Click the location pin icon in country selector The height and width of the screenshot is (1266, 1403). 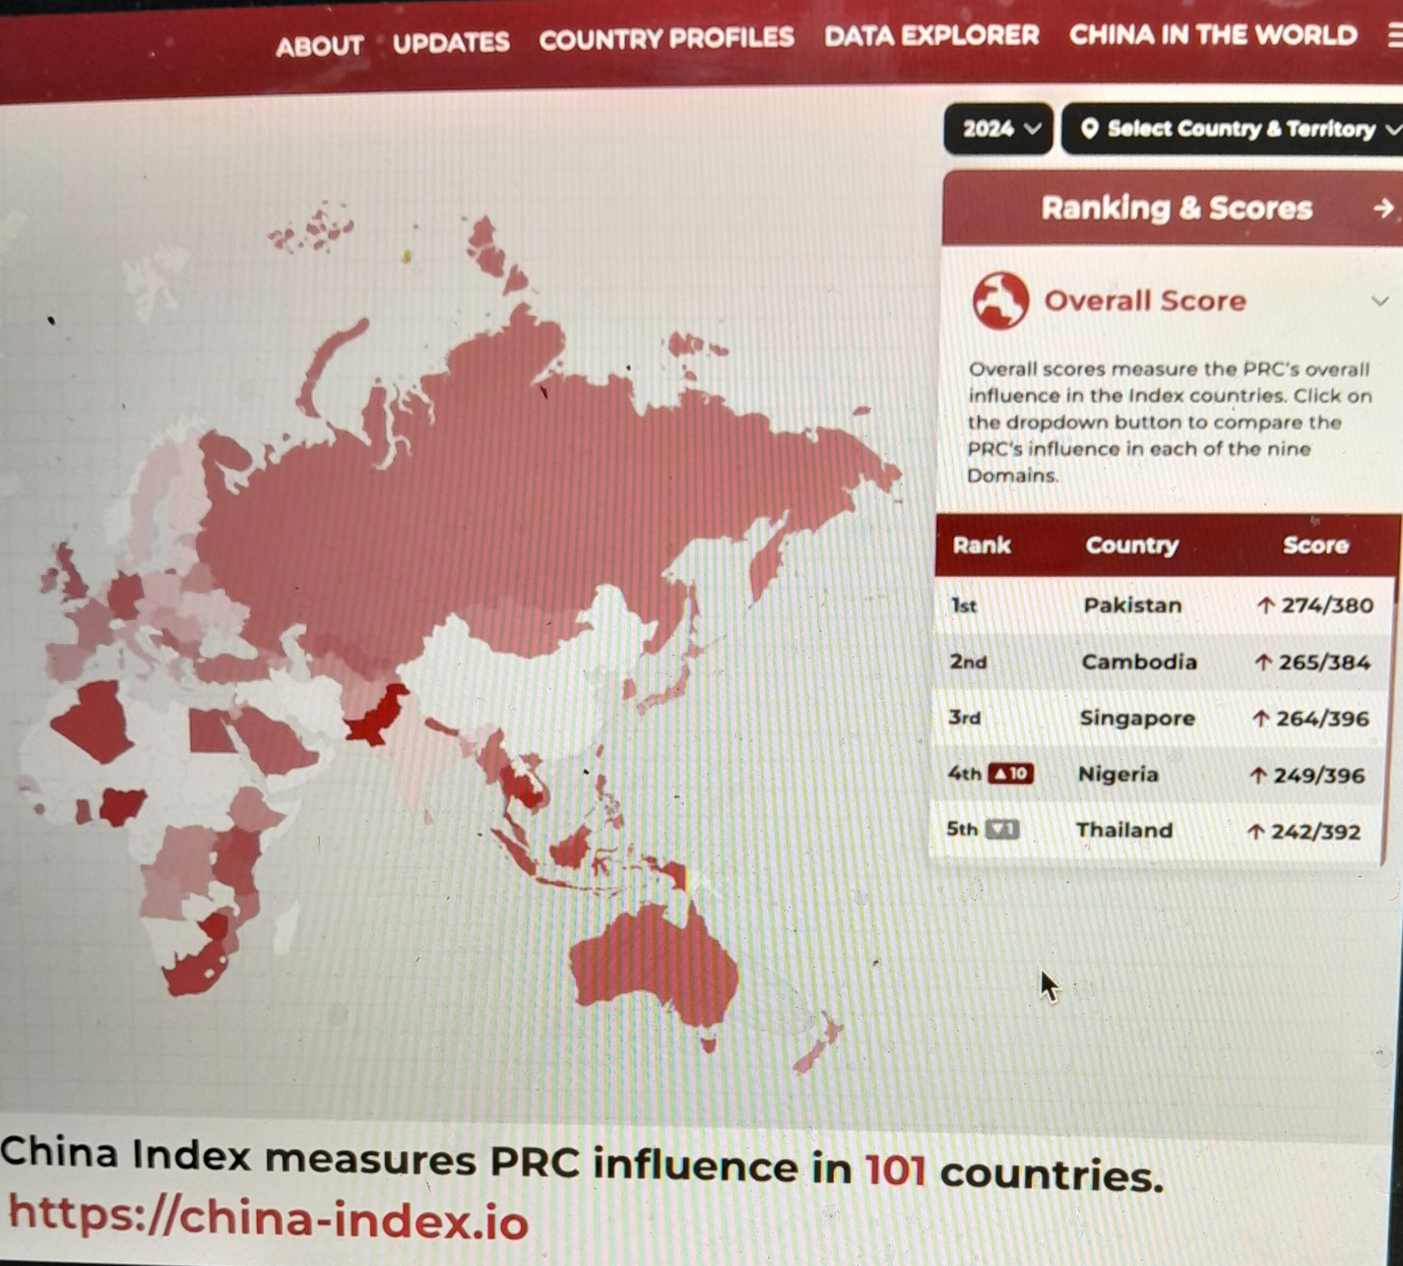[x=1090, y=129]
